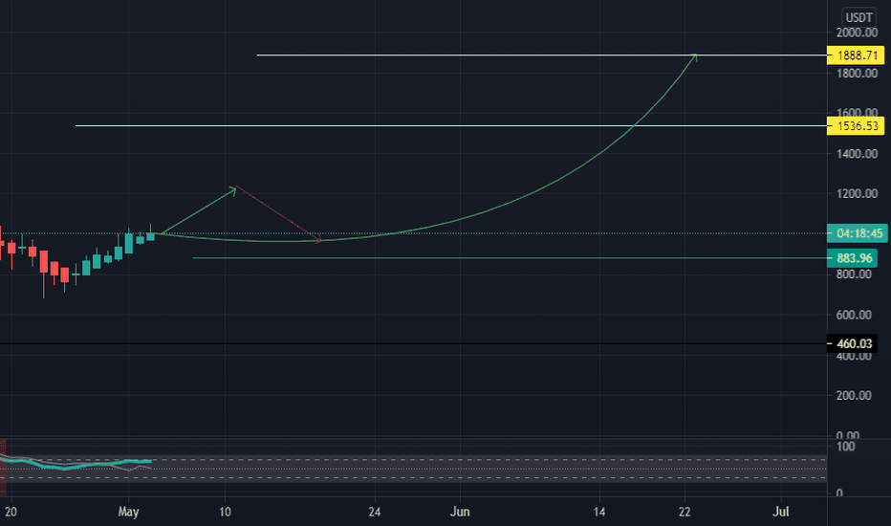This screenshot has width=891, height=526.
Task: Click the 1200.00 price scale value
Action: pyautogui.click(x=857, y=194)
